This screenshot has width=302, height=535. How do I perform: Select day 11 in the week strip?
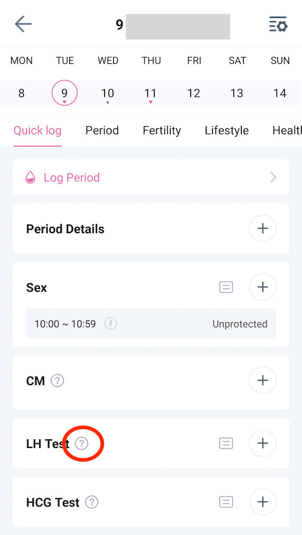tap(151, 93)
